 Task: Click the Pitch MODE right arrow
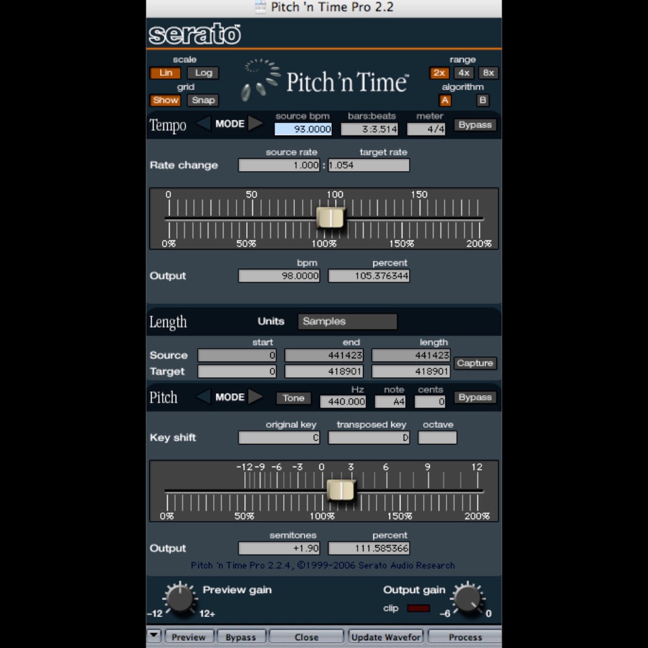pos(255,397)
